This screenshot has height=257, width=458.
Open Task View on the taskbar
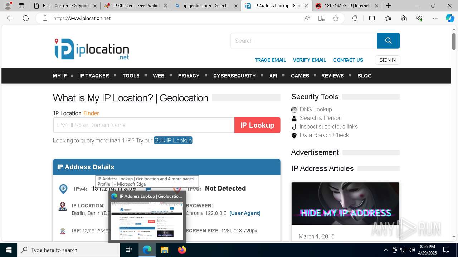click(x=129, y=250)
